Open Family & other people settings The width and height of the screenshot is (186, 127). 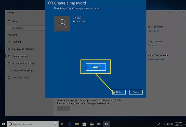(23, 70)
